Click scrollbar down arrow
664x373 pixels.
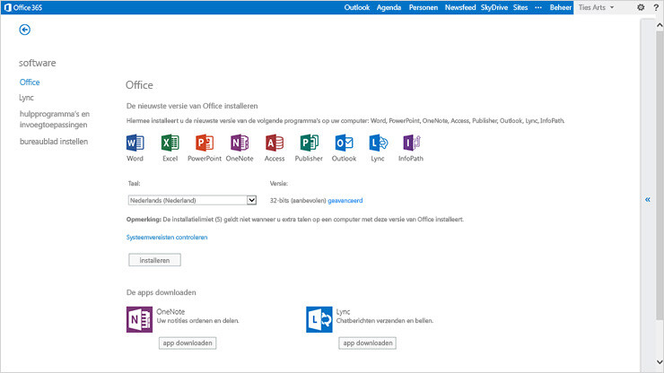pos(660,361)
